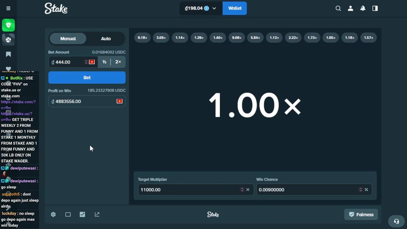Click luckday username beside 'no sleep' message
The height and width of the screenshot is (229, 407).
point(9,214)
